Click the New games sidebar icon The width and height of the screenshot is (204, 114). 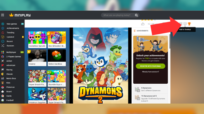click(x=3, y=24)
